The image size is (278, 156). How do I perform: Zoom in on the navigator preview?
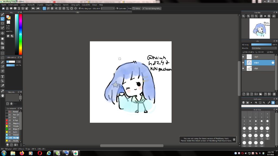point(248,16)
